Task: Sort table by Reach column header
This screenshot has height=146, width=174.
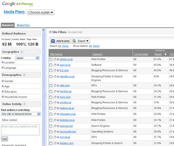Action: click(158, 54)
